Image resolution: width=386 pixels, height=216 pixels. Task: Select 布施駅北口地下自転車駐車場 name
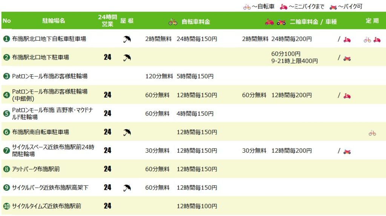click(x=49, y=39)
